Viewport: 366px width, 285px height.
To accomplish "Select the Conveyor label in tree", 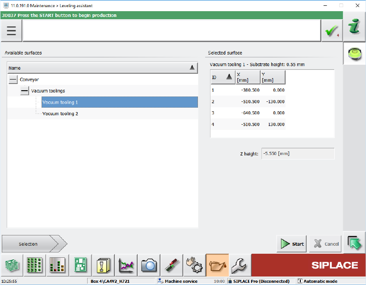I will 29,80.
